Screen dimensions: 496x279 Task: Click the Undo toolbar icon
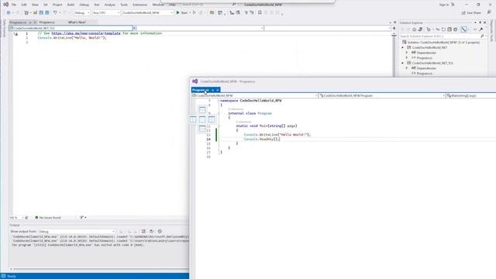pos(55,12)
